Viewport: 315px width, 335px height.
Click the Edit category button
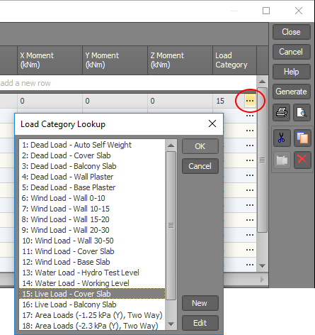click(200, 323)
